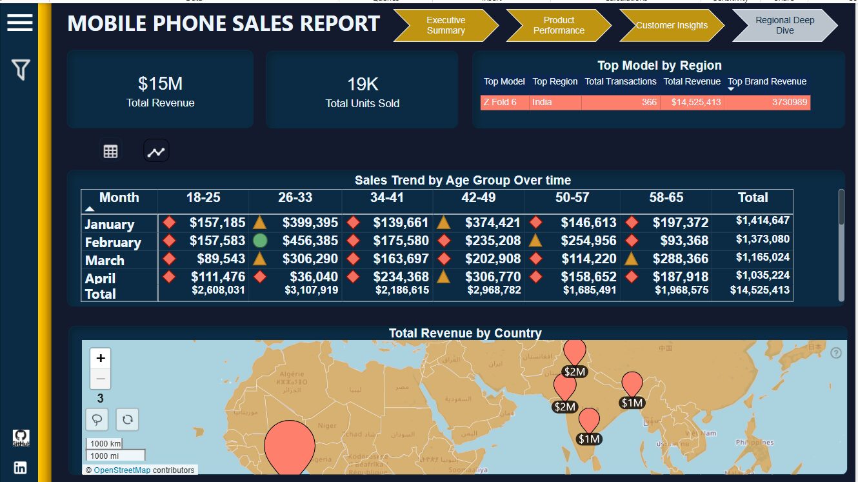Image resolution: width=858 pixels, height=482 pixels.
Task: Select the India region cell
Action: click(555, 102)
